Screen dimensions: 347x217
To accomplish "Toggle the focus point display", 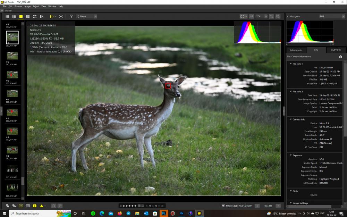I will (x=21, y=206).
